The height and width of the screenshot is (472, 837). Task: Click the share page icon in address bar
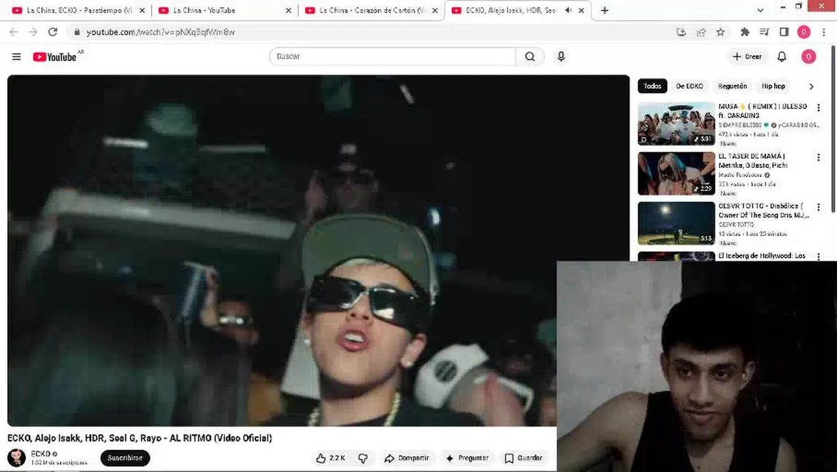[x=701, y=31]
